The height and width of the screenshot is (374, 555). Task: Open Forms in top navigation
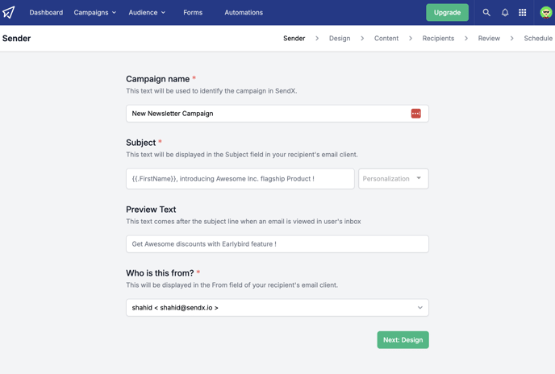193,12
